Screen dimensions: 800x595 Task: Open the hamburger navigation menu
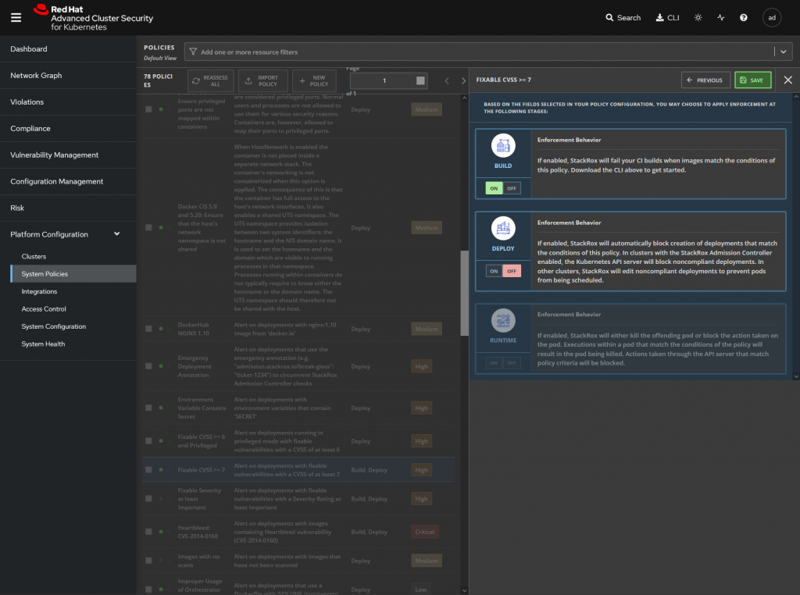point(16,18)
